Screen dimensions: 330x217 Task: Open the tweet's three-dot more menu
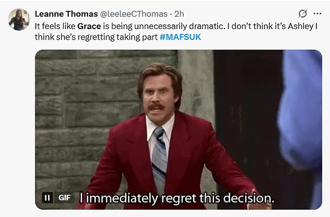[316, 13]
